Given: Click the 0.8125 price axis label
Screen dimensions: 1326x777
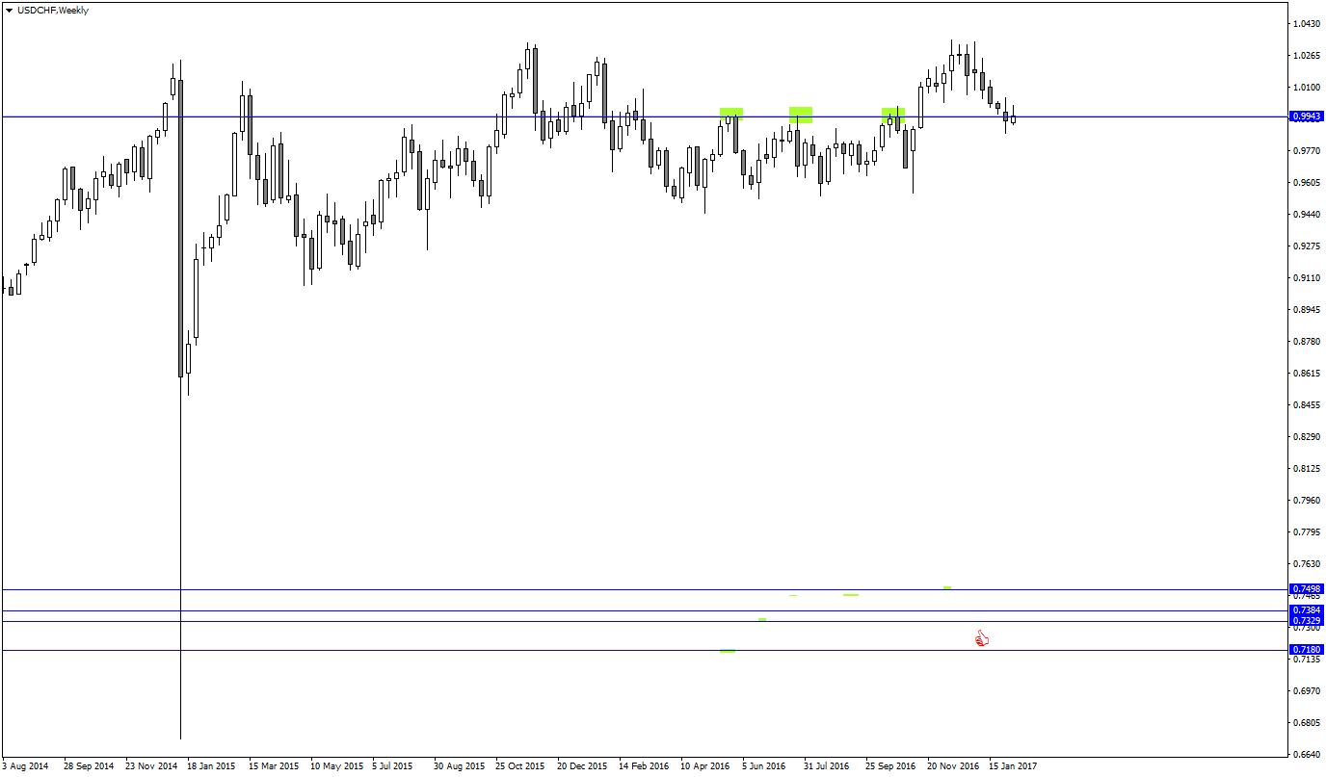Looking at the screenshot, I should click(x=1308, y=468).
